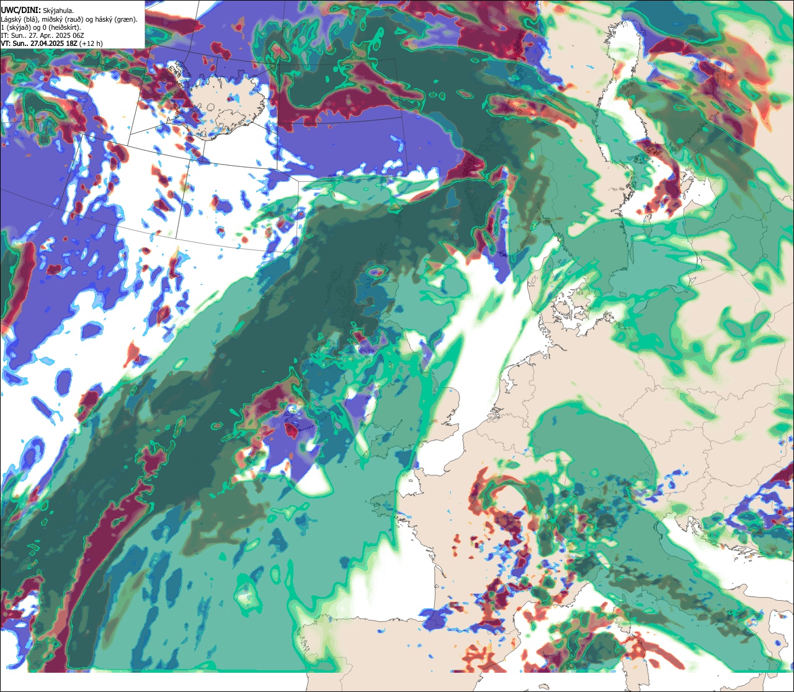Click the UWC/DINI: Skýjahula title text
The height and width of the screenshot is (692, 794).
click(37, 9)
